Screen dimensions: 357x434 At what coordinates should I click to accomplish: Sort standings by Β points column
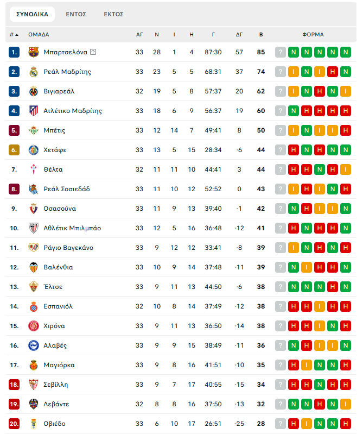261,34
